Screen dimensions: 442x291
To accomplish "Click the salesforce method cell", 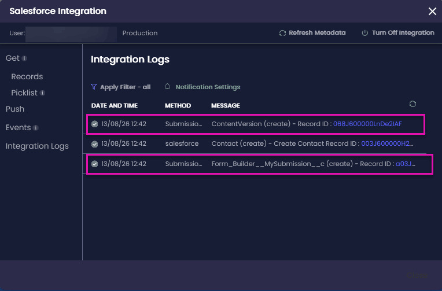I will 182,143.
